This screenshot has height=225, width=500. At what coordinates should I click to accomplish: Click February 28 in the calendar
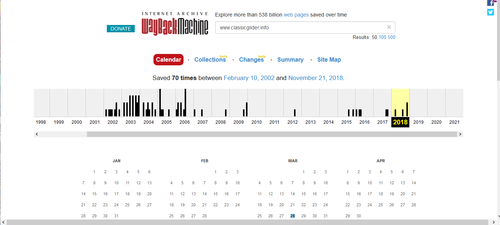tap(204, 216)
